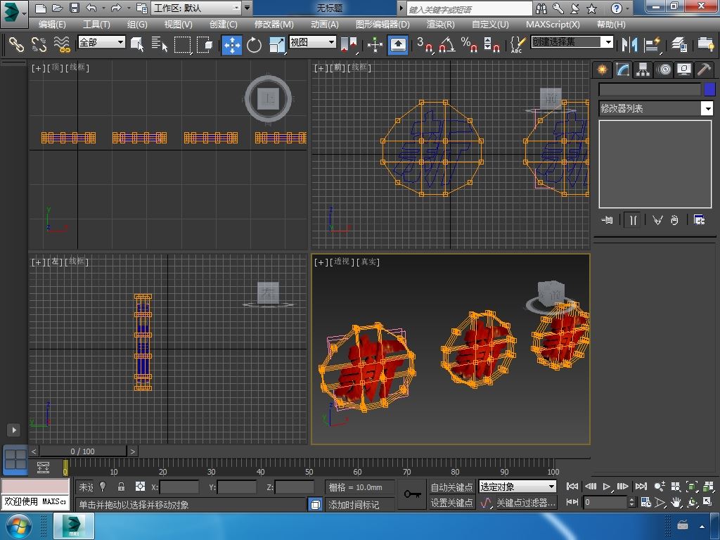Click the Select and Link tool
This screenshot has width=720, height=540.
click(x=17, y=44)
